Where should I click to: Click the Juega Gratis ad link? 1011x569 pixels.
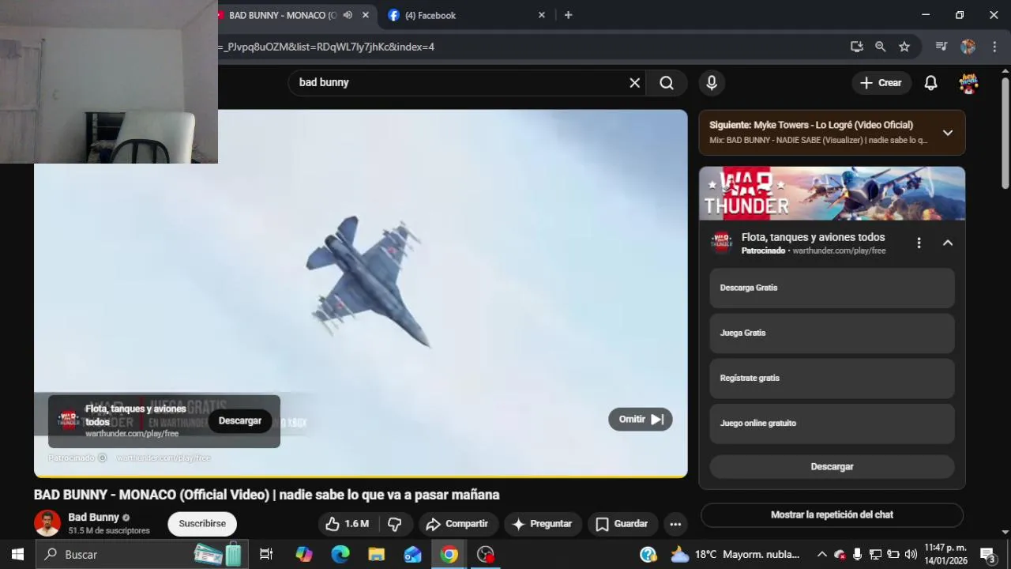pos(832,333)
